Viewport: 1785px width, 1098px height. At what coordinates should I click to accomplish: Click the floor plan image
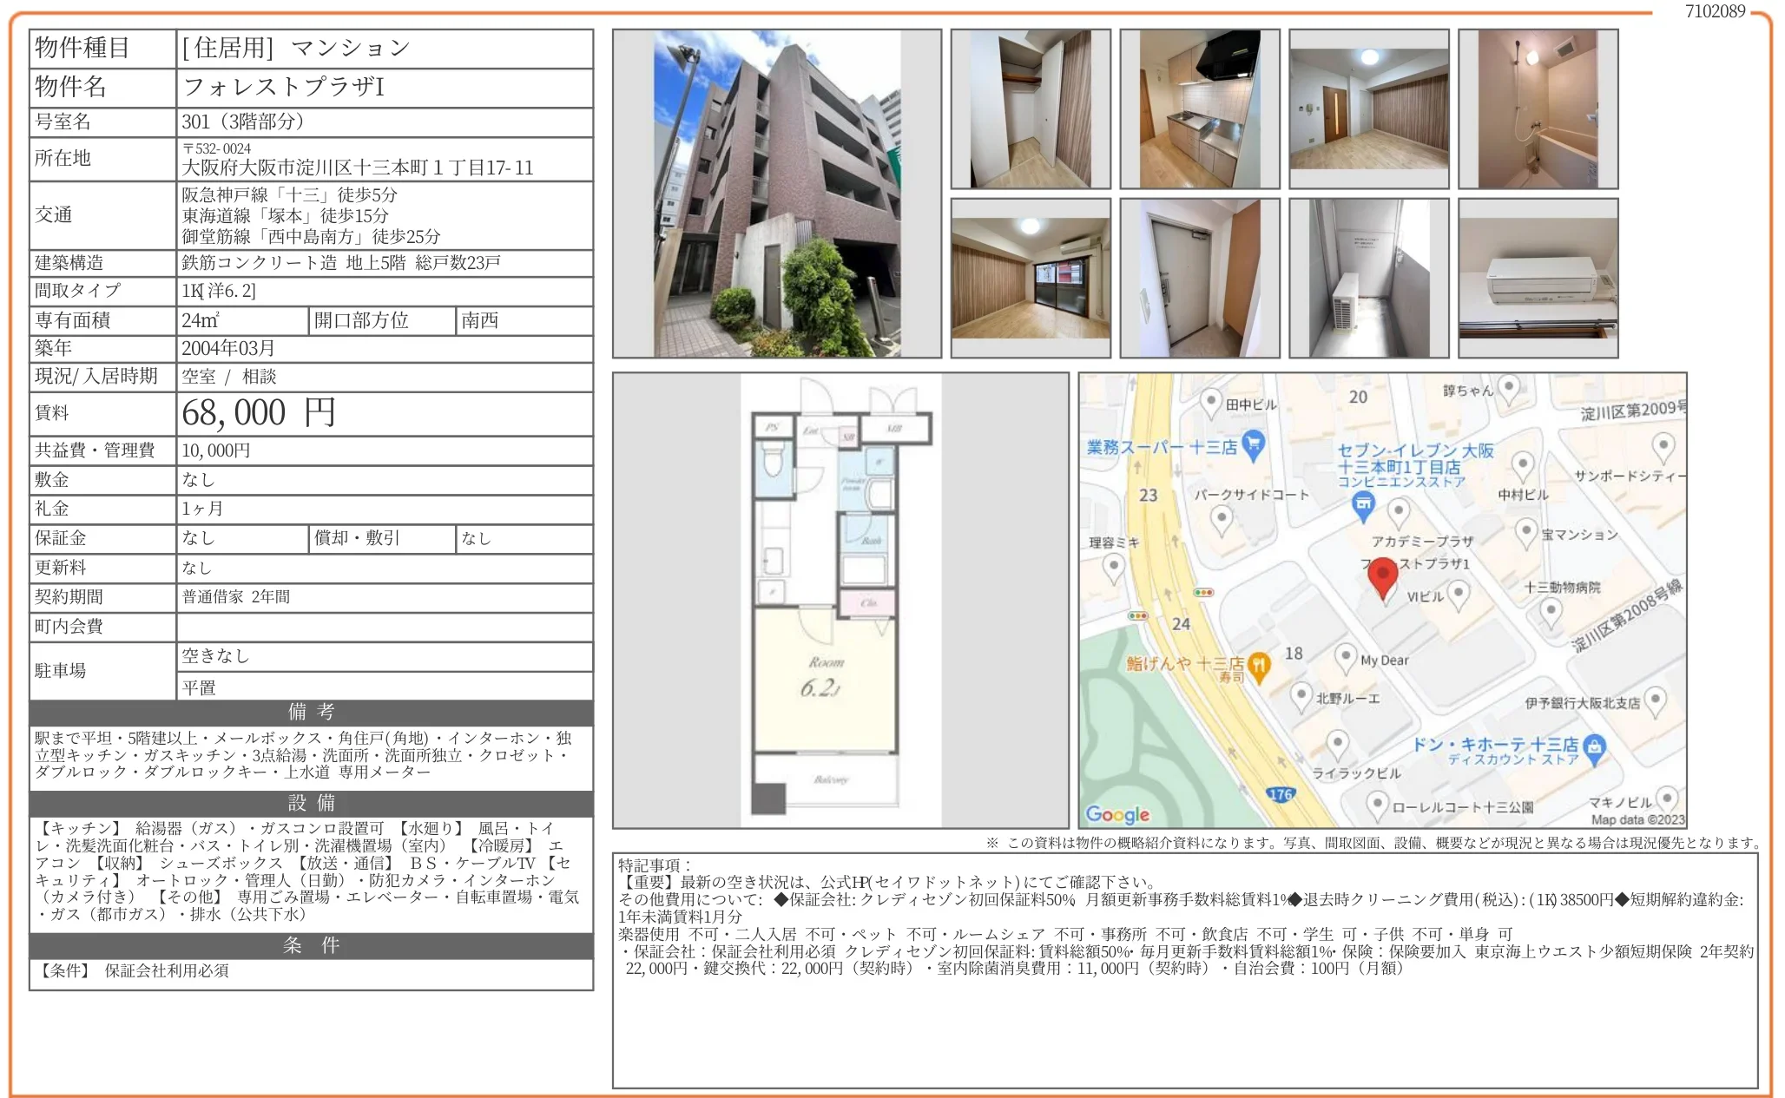[840, 600]
